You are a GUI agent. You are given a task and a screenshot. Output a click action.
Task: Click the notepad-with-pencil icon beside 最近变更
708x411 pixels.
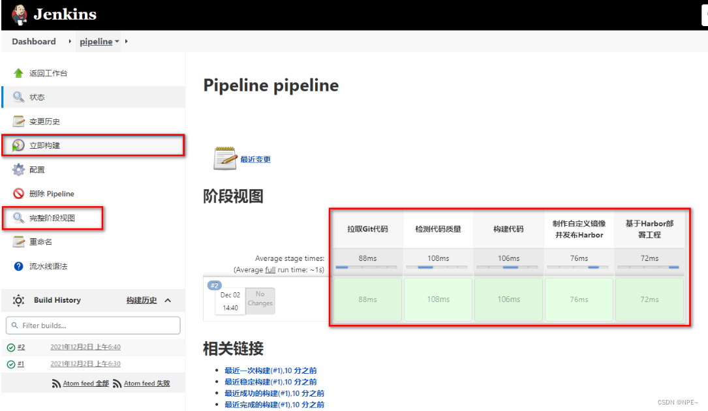coord(225,158)
